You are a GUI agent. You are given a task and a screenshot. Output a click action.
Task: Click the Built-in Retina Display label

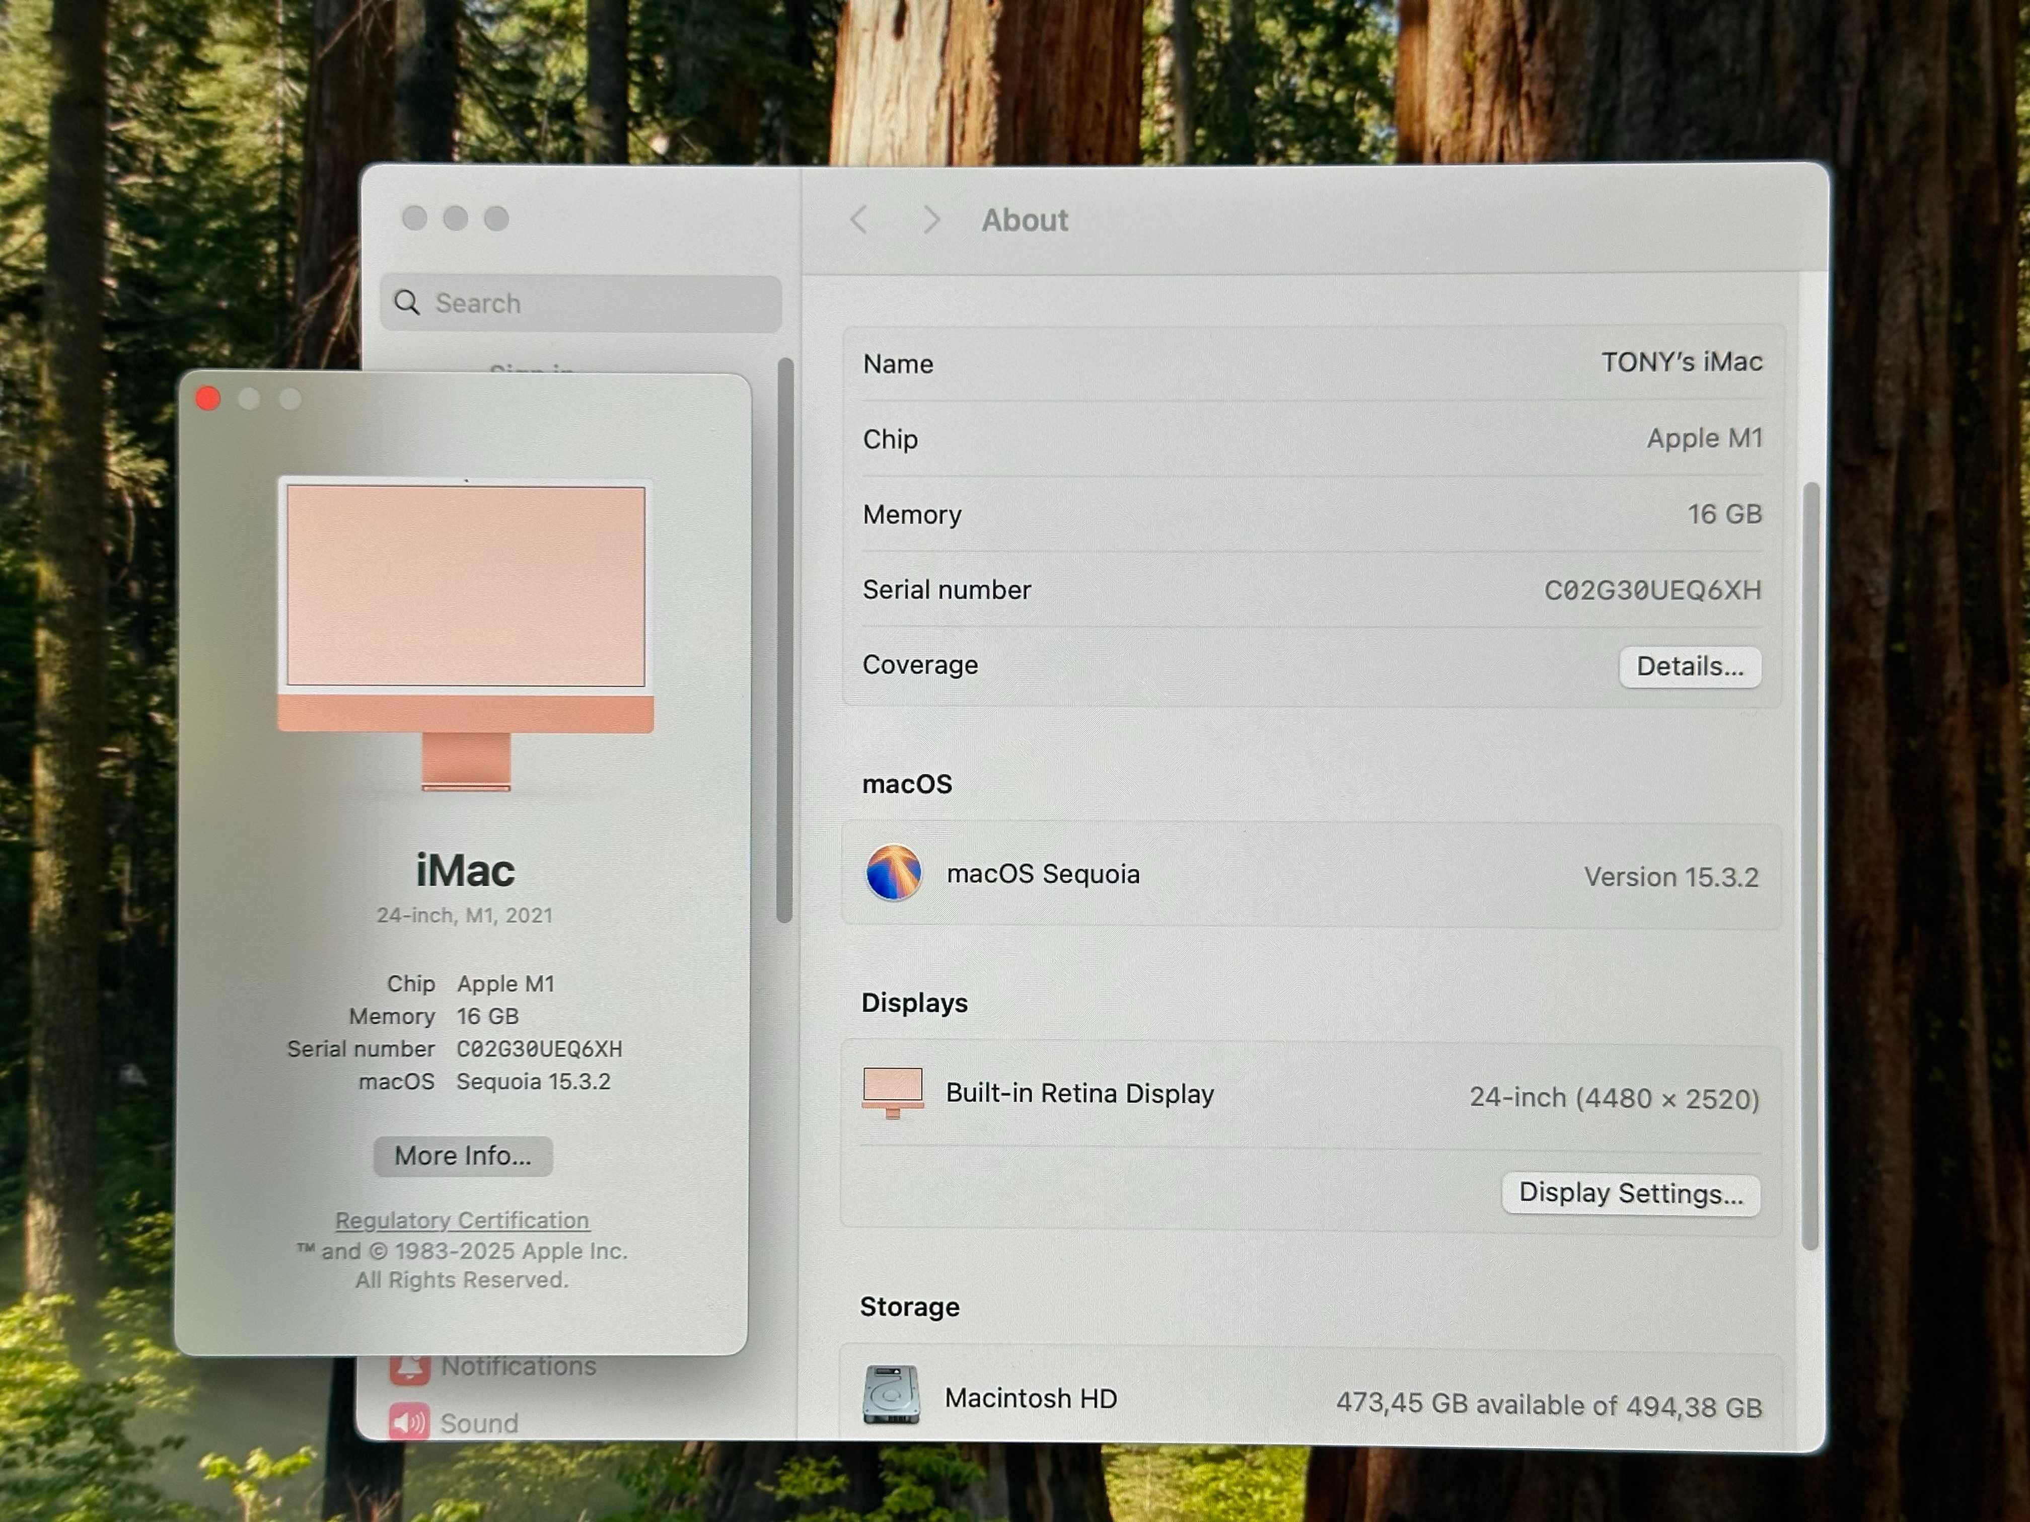[1080, 1093]
